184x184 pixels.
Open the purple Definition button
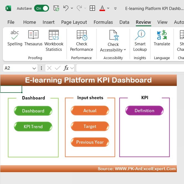click(x=144, y=111)
